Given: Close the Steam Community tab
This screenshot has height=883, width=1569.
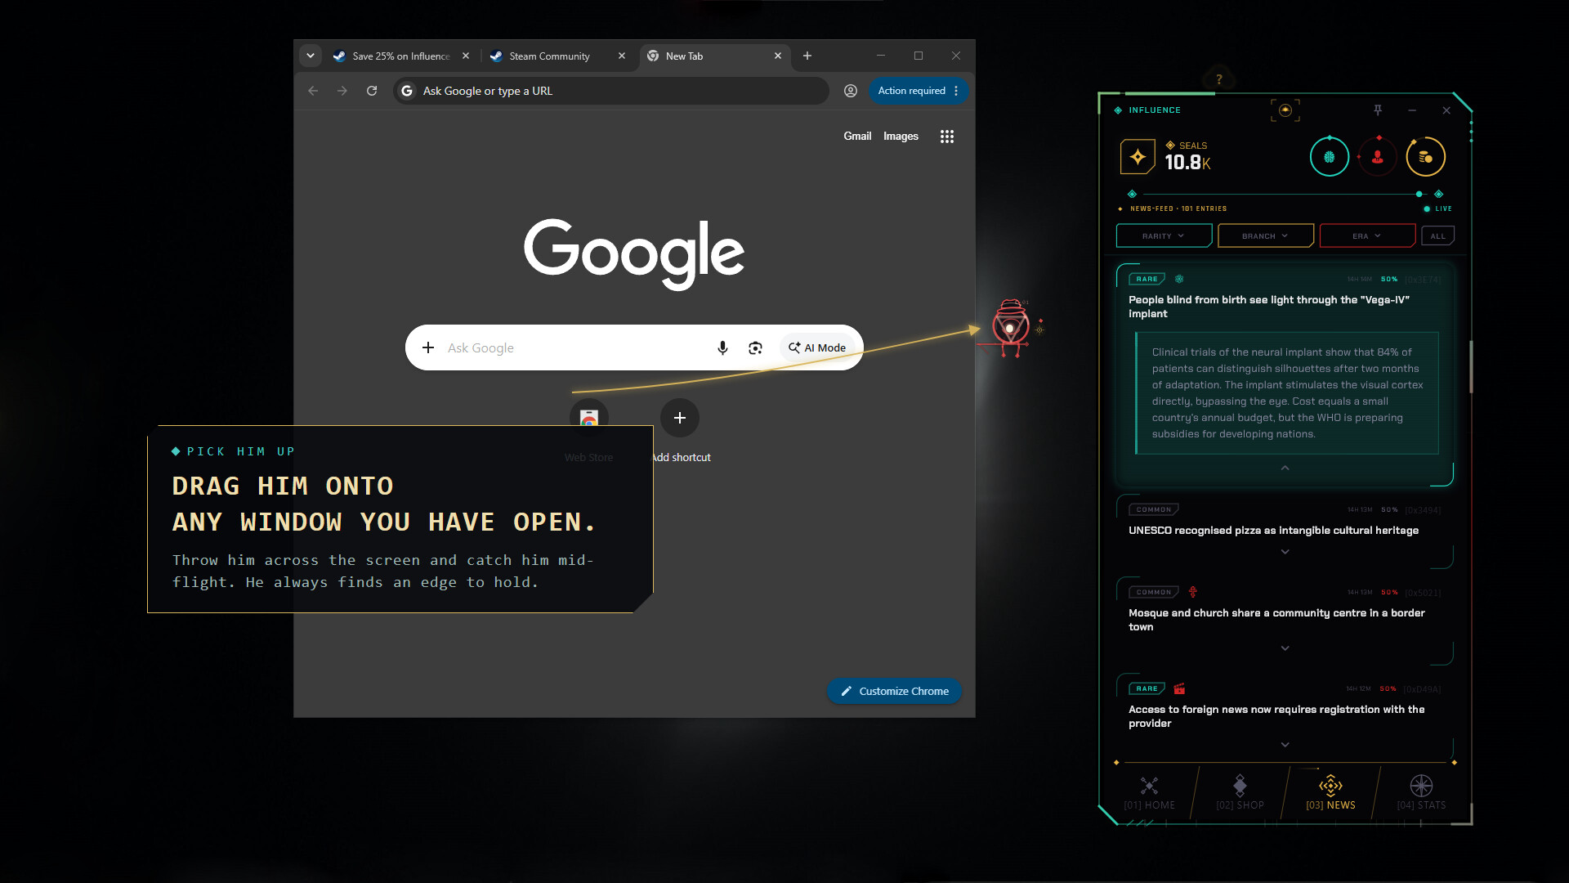Looking at the screenshot, I should (x=621, y=56).
